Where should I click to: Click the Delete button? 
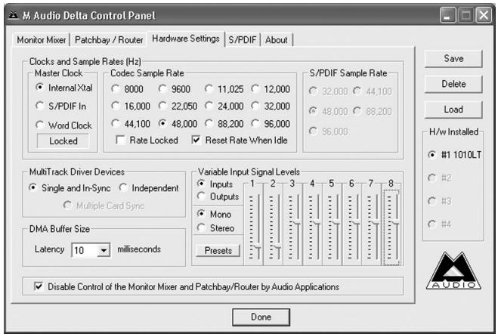[453, 84]
